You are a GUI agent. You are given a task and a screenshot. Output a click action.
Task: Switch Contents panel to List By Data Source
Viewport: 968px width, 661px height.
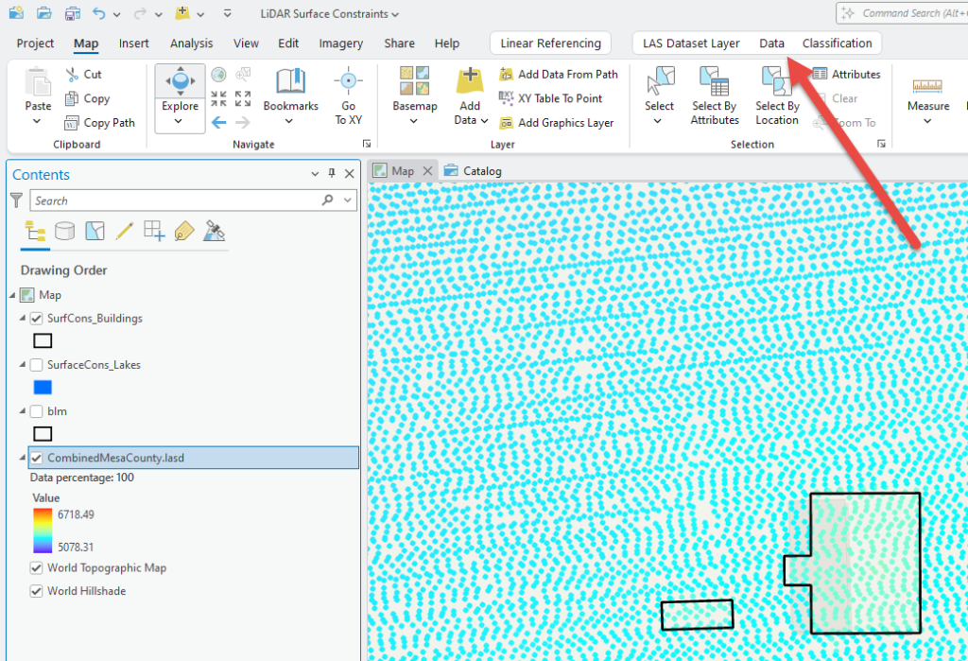click(64, 230)
